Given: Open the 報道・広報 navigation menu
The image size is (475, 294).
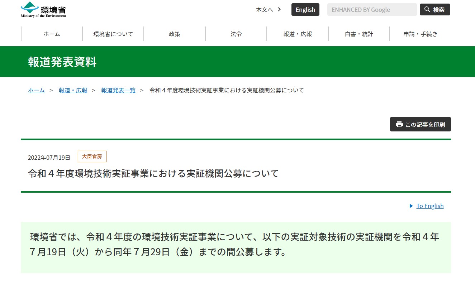Looking at the screenshot, I should click(298, 34).
